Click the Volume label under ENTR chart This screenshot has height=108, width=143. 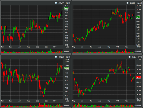click(138, 52)
